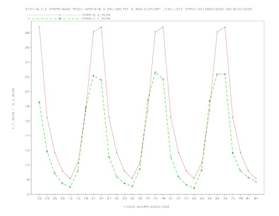Click x-axis forecast hour label 63
Screen dimensions: 279x216
point(202,198)
